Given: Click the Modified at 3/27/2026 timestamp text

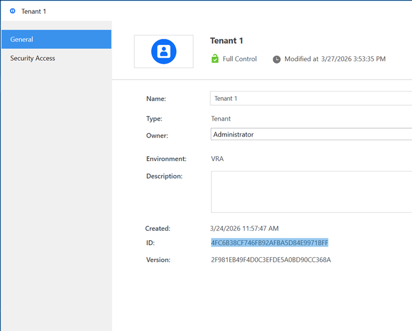Looking at the screenshot, I should click(335, 59).
